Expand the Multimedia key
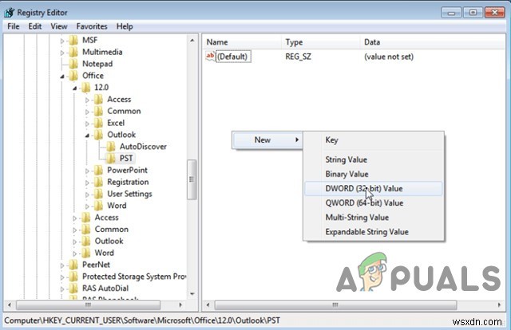This screenshot has height=330, width=511. tap(62, 53)
